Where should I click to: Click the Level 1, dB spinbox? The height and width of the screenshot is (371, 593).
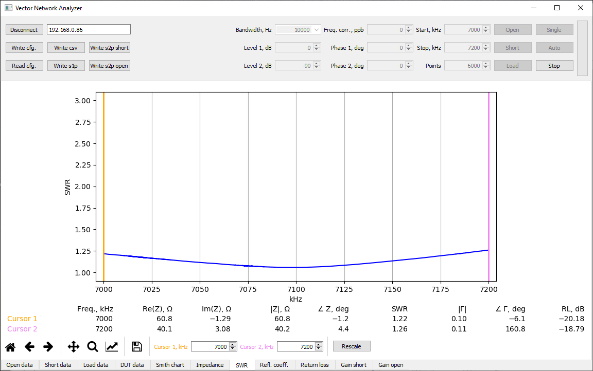pos(298,48)
